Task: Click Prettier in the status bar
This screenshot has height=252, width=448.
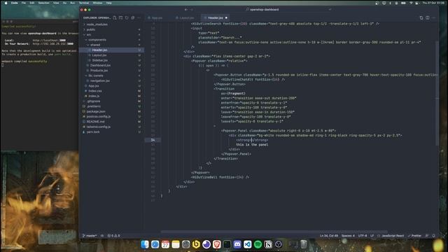Action: [414, 236]
